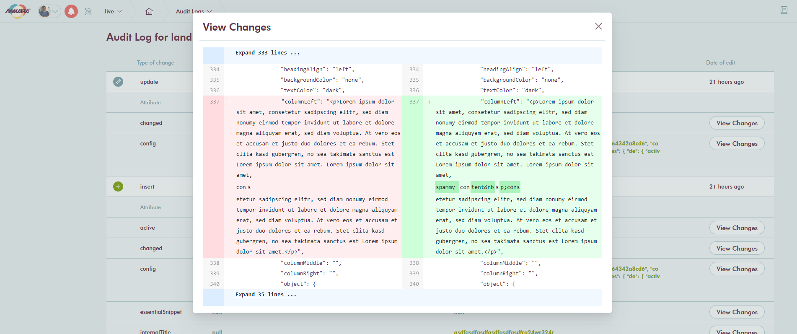Click removed line number 337
The height and width of the screenshot is (334, 797).
tap(215, 102)
